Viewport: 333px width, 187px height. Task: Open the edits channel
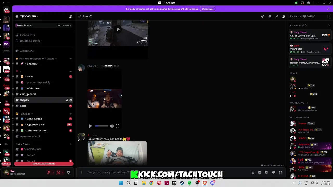(x=43, y=106)
